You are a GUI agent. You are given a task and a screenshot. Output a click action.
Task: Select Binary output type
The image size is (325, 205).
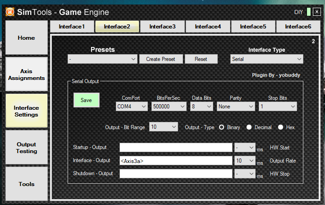[222, 127]
